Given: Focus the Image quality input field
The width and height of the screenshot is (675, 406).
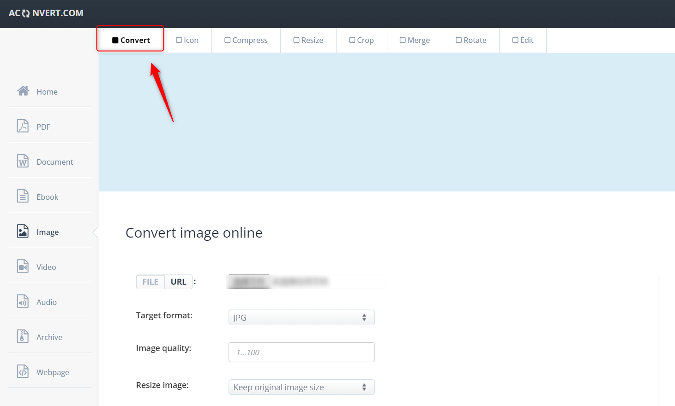Looking at the screenshot, I should pyautogui.click(x=301, y=352).
